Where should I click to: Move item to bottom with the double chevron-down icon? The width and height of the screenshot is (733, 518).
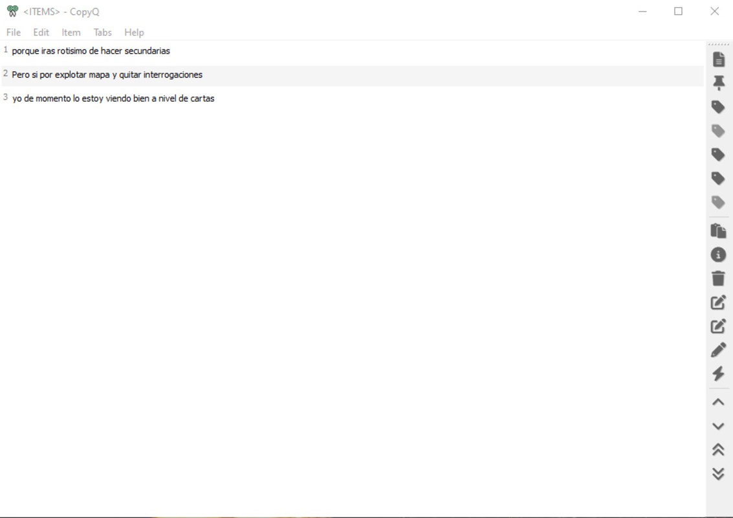click(719, 473)
